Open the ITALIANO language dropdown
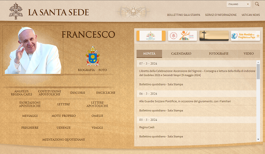 238,4
